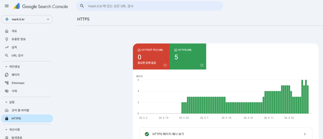Click help icon on red non-HTTPS card

[165, 65]
